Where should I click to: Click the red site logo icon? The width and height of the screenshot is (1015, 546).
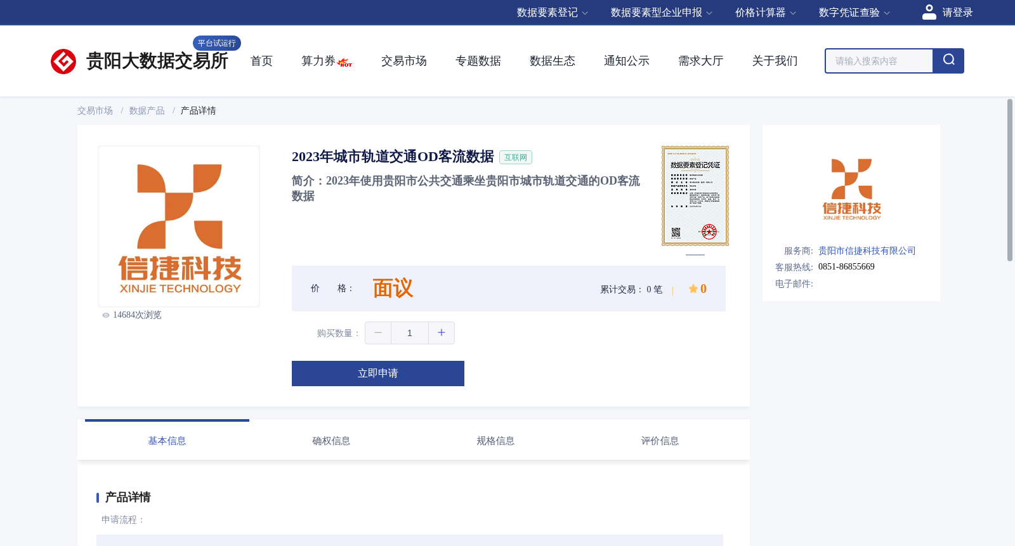[x=63, y=62]
